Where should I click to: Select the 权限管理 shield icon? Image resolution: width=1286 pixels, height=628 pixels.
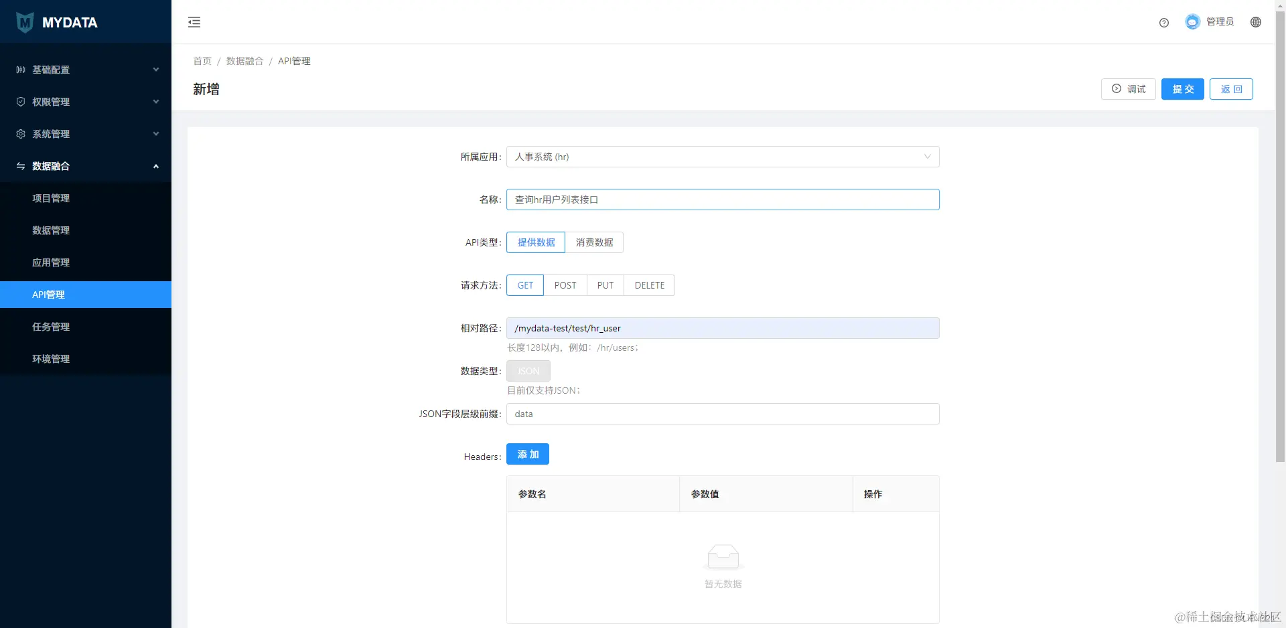point(19,102)
